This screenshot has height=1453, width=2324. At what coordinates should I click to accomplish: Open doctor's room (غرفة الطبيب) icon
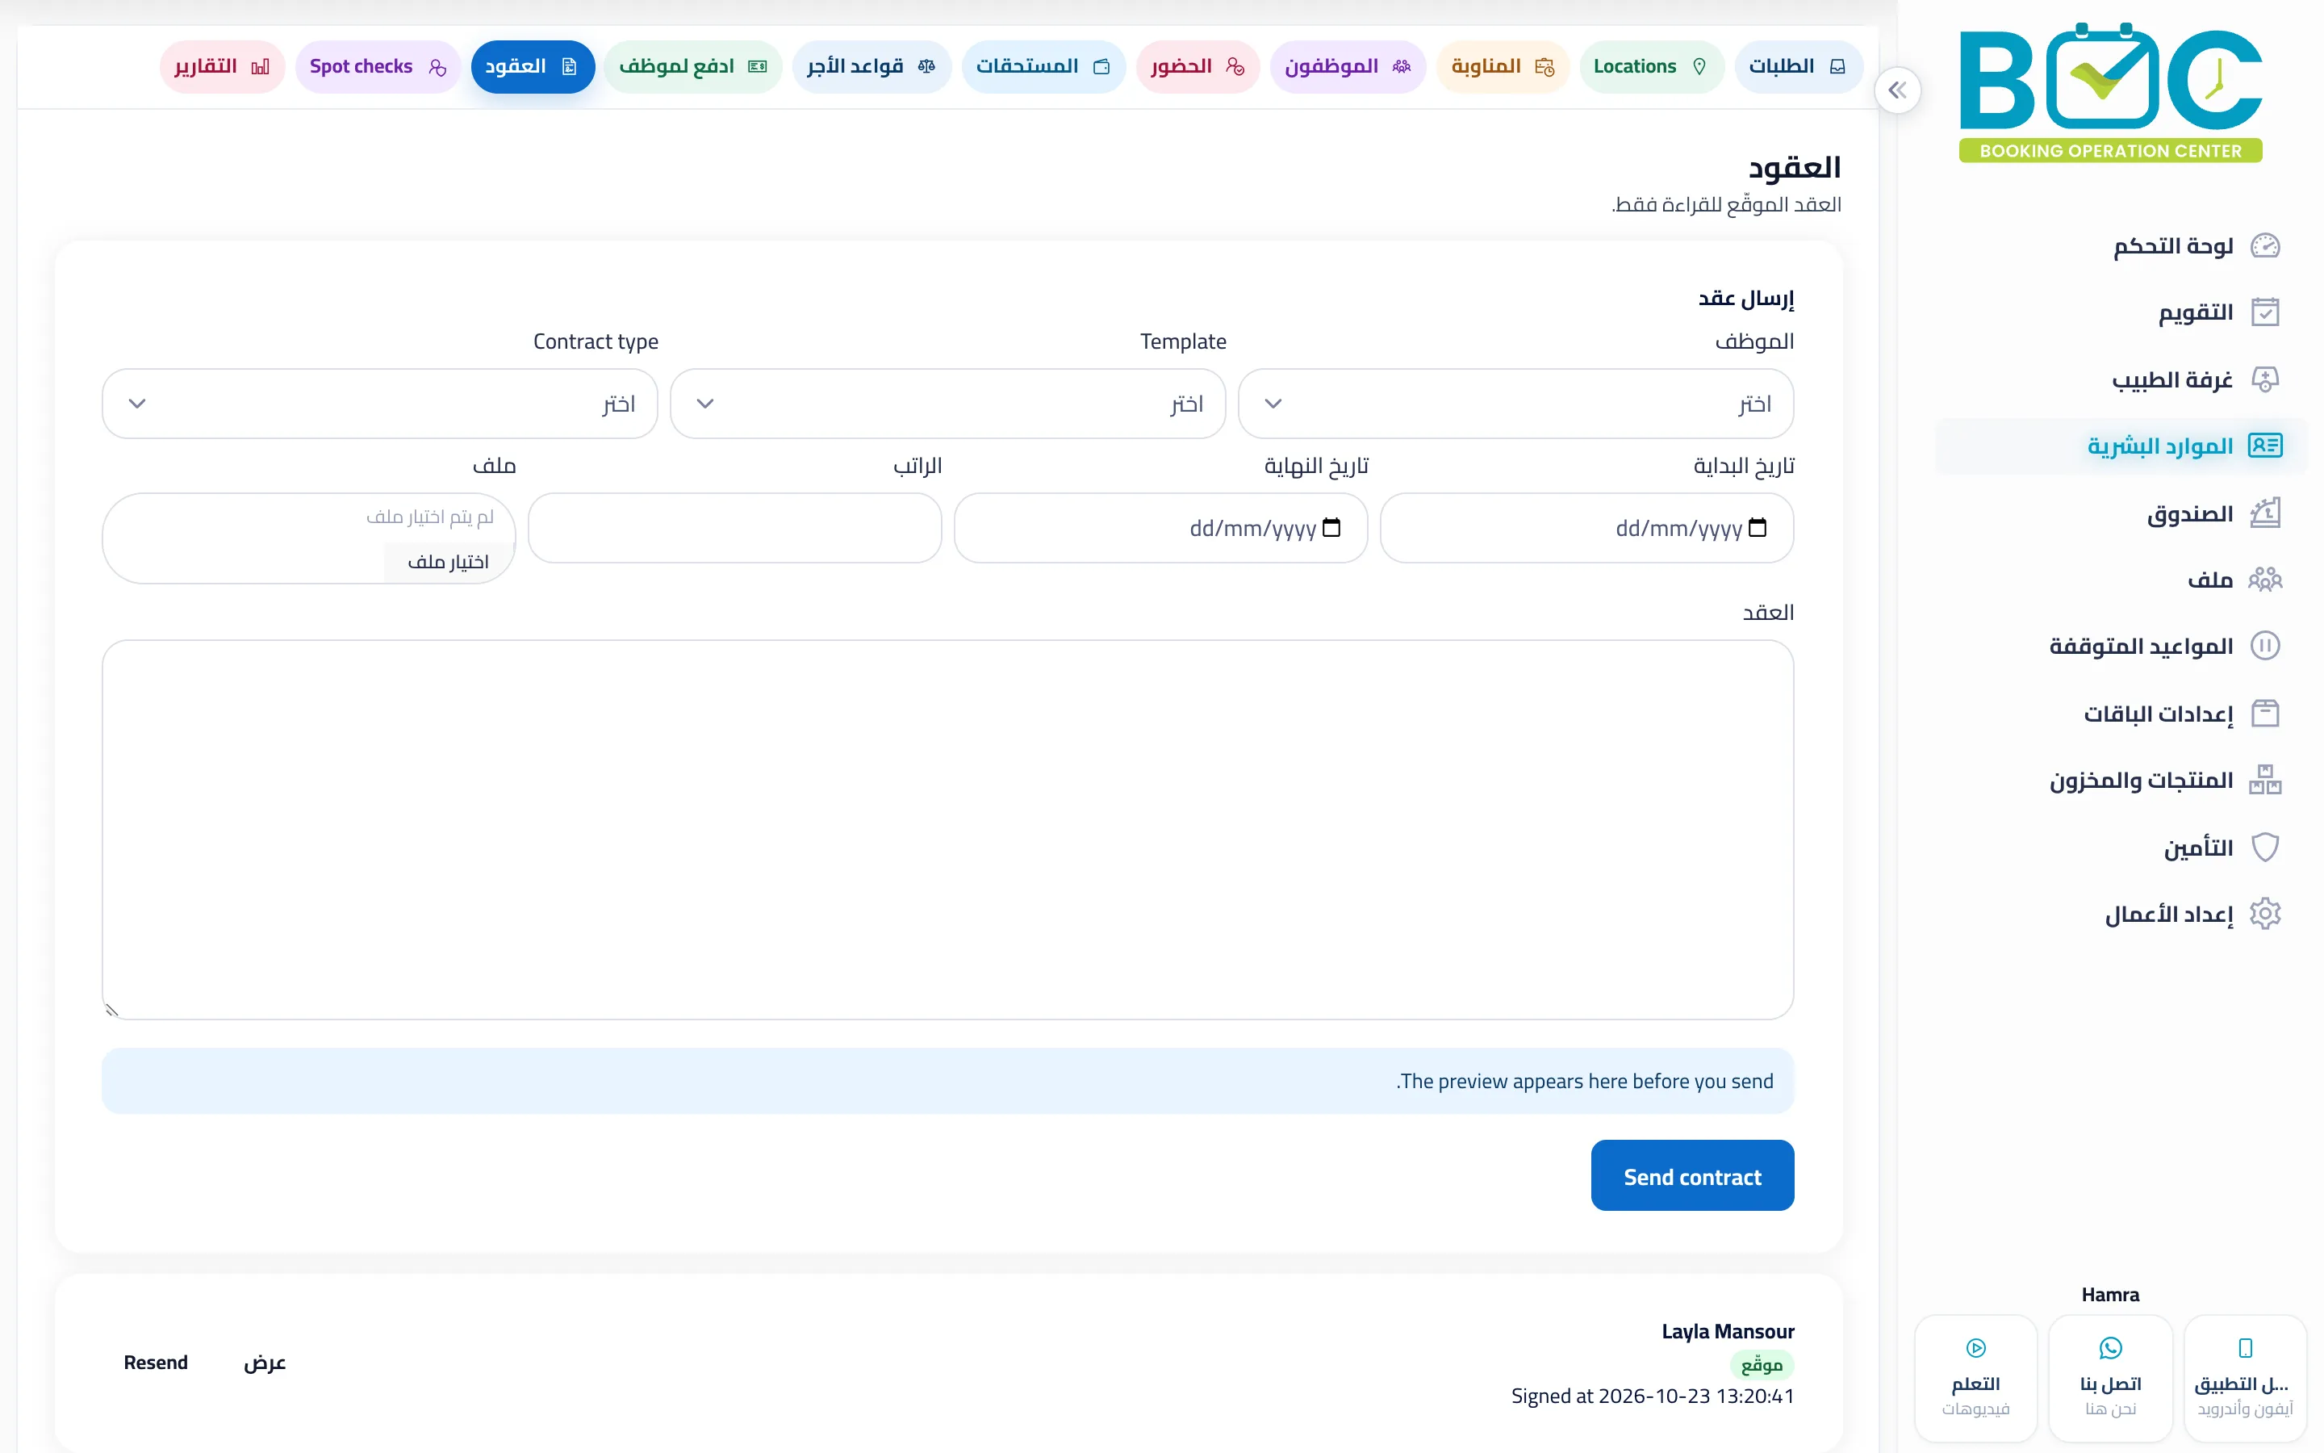point(2264,379)
